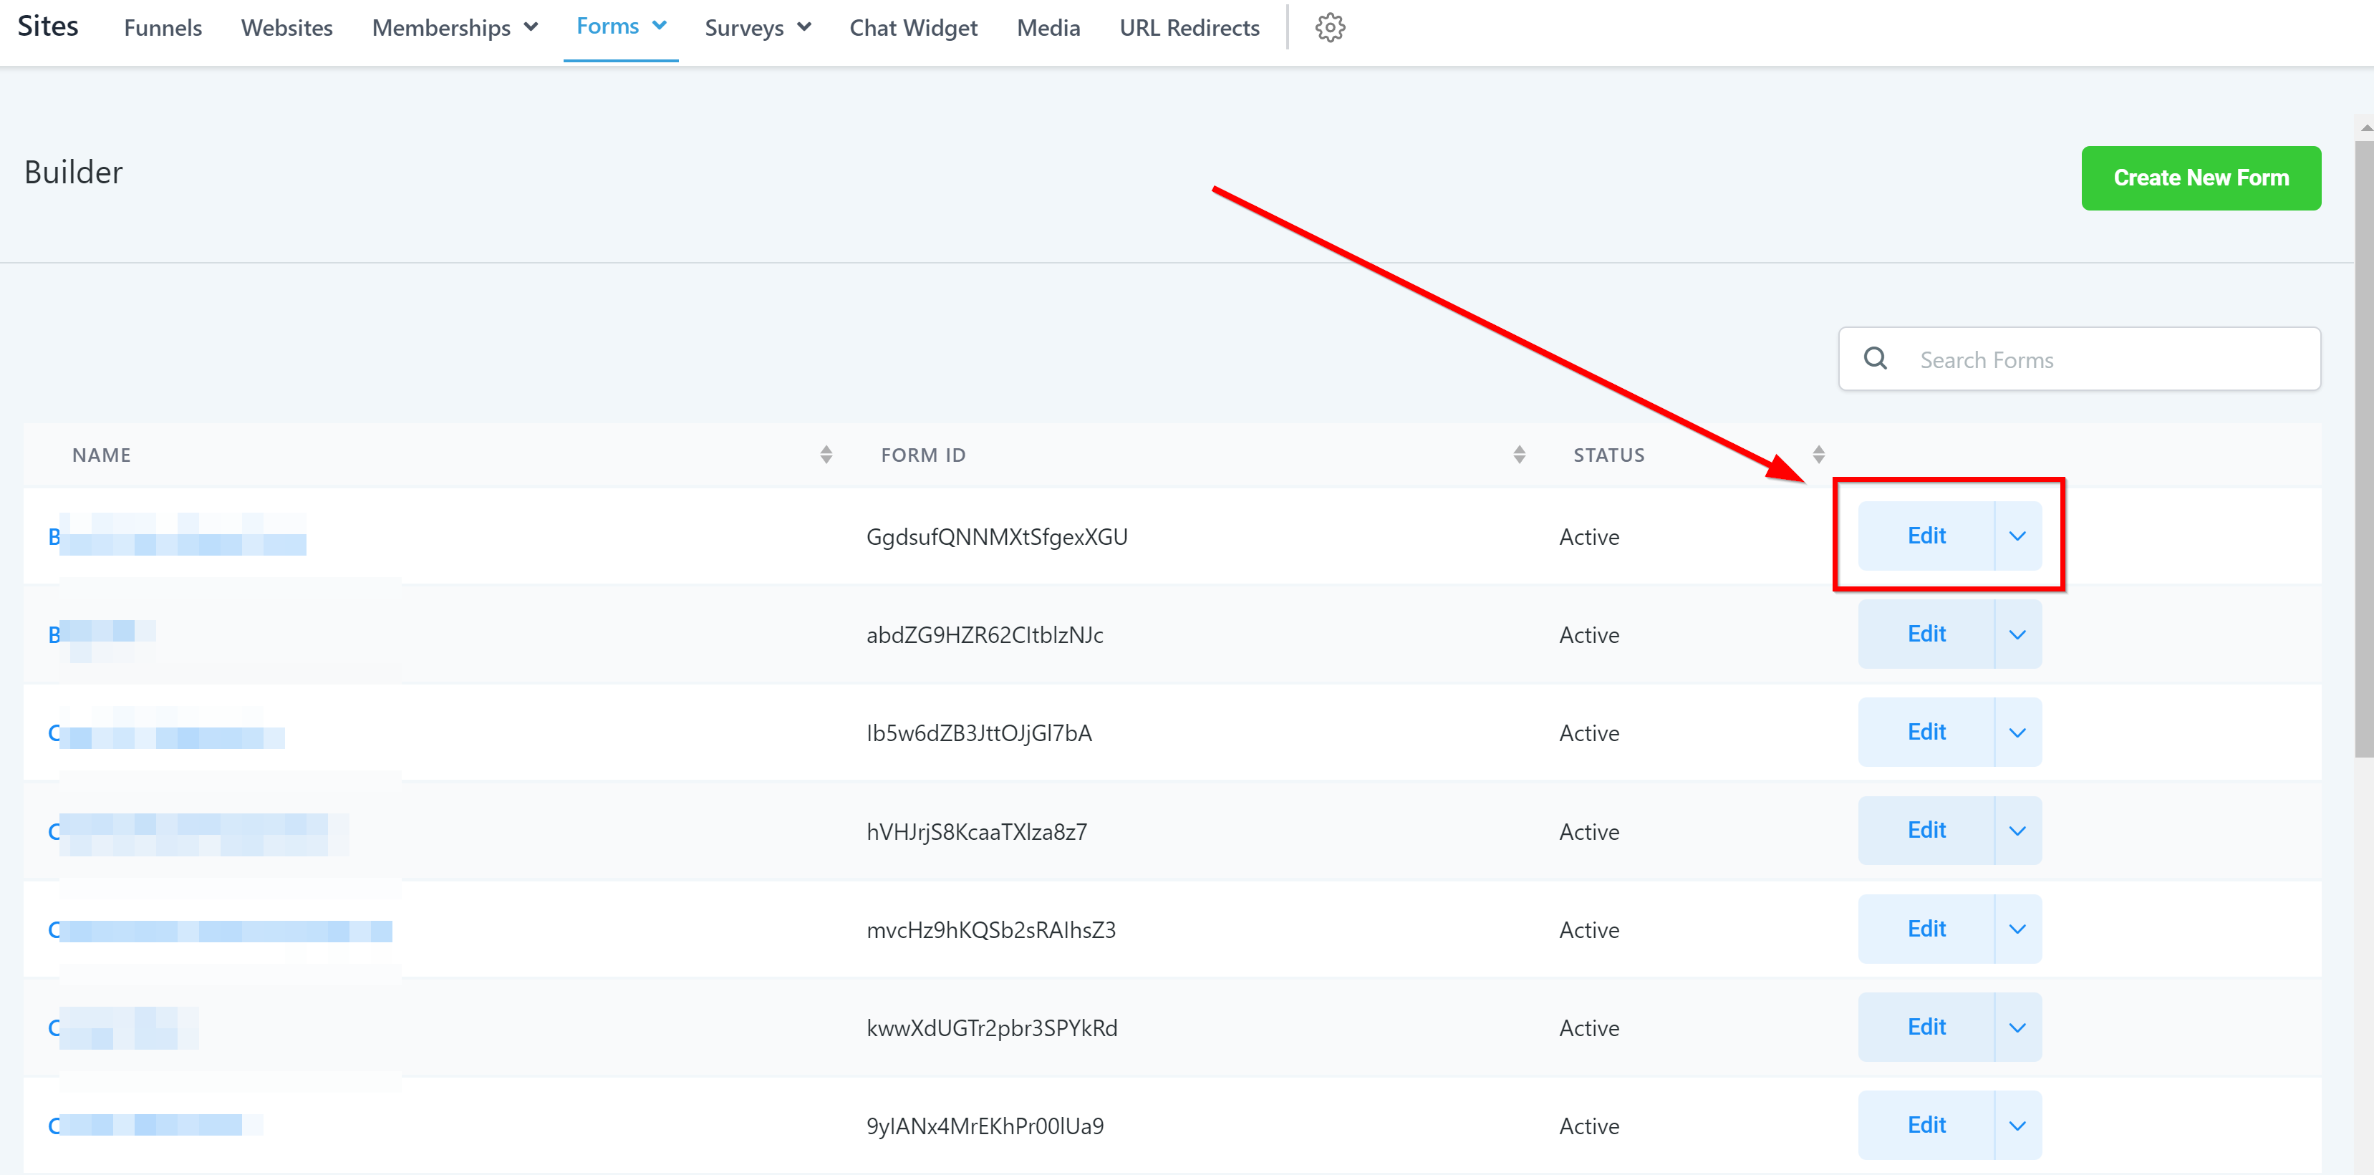Screen dimensions: 2374x1175
Task: Expand actions for form Ib5w6dZB3JttOJjGl7bA
Action: pos(2017,732)
